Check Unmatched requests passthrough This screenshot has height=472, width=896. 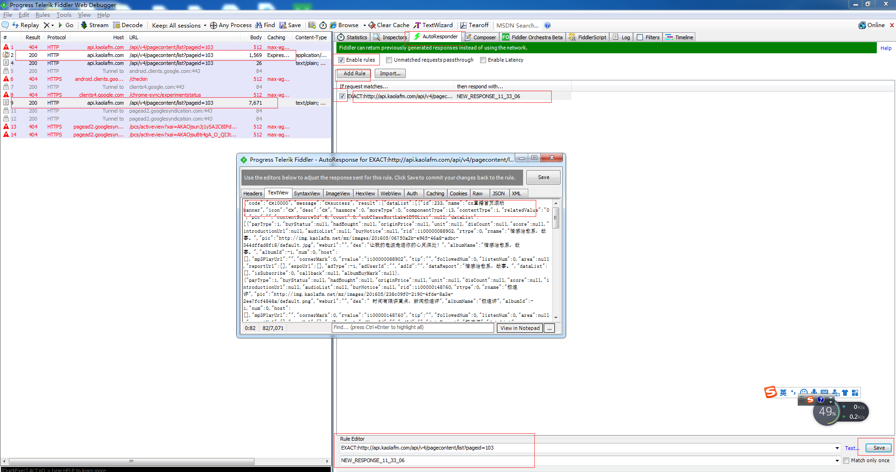click(389, 60)
